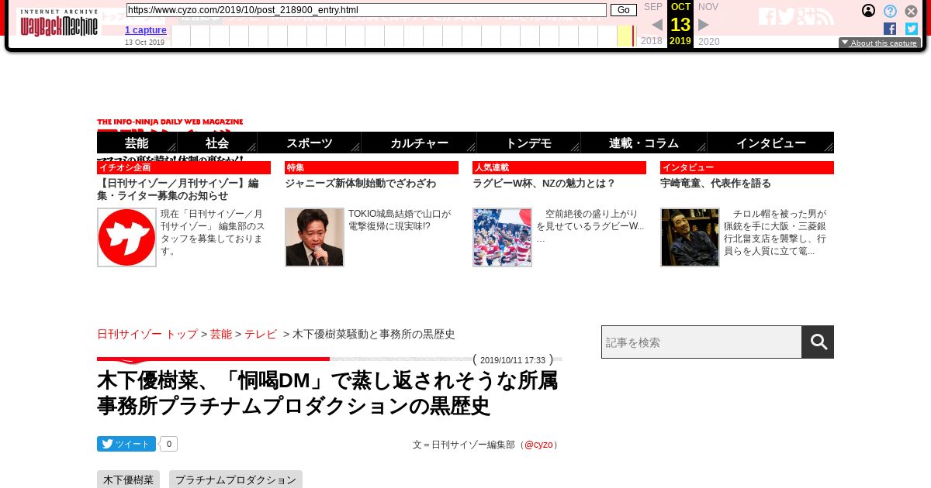Image resolution: width=931 pixels, height=488 pixels.
Task: Click the Wayback user account icon
Action: [869, 11]
